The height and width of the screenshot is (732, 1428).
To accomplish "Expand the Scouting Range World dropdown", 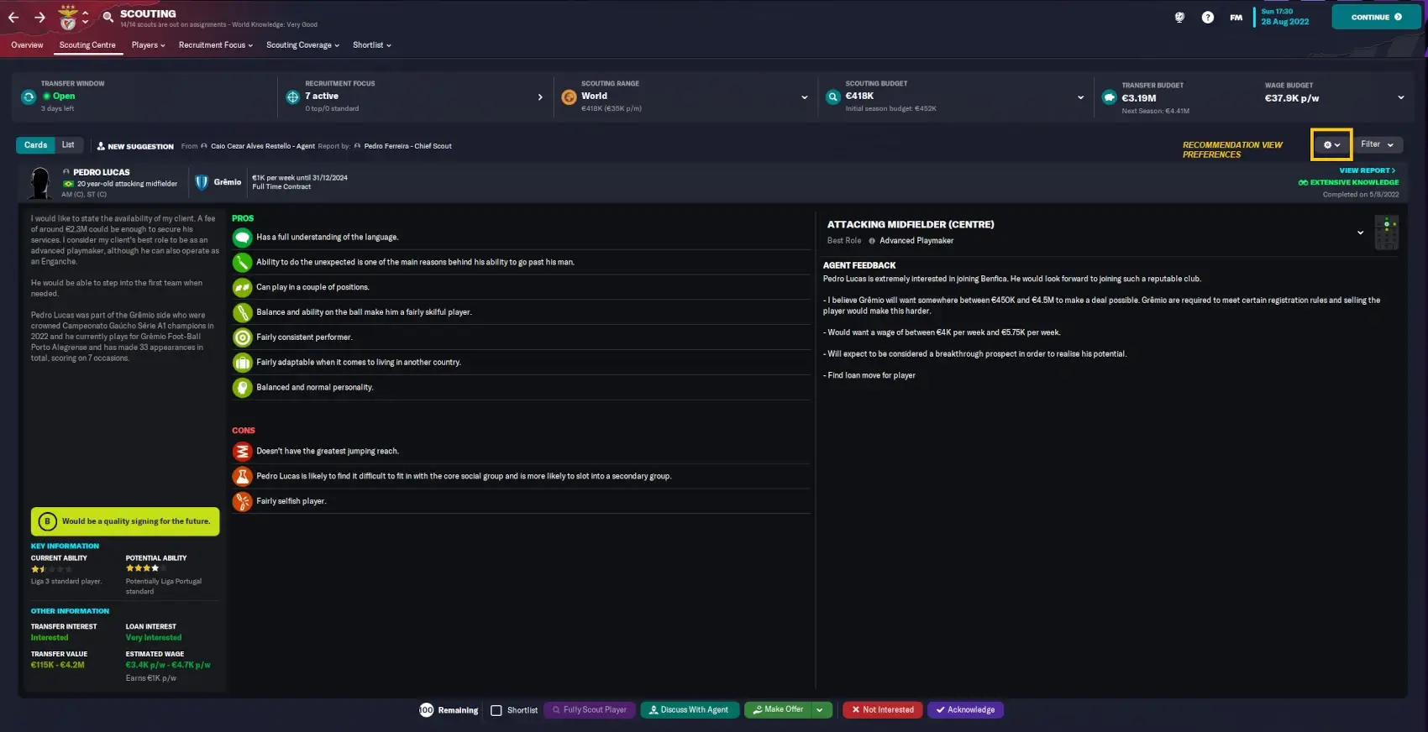I will [x=804, y=97].
